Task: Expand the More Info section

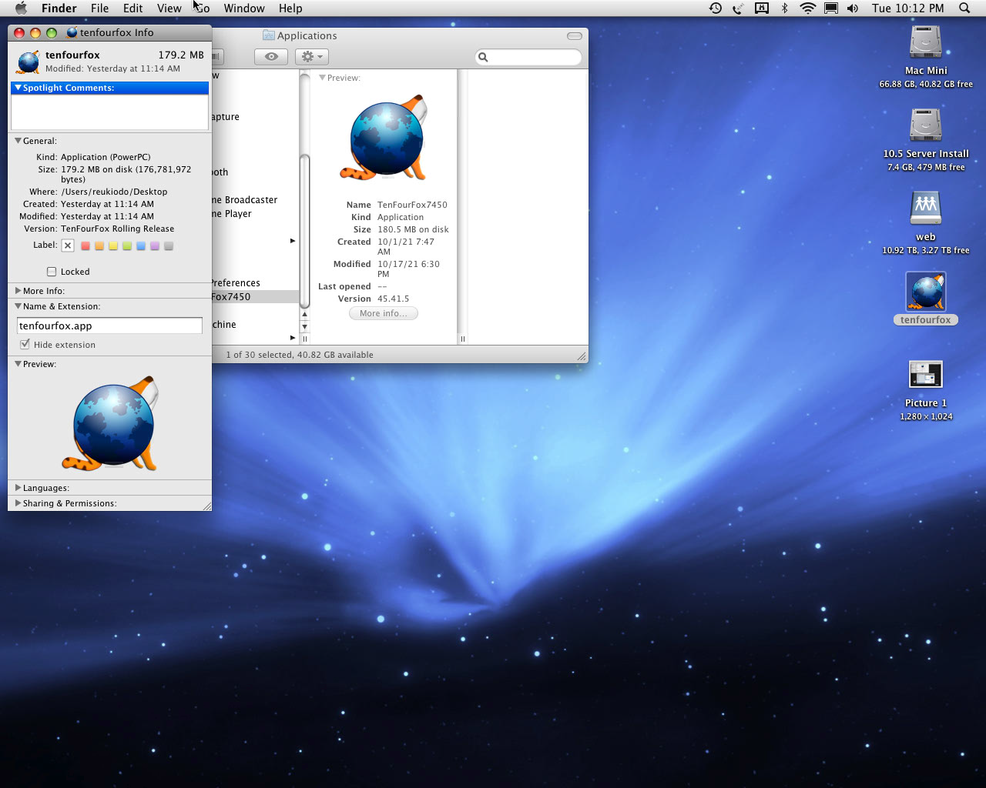Action: [x=18, y=291]
